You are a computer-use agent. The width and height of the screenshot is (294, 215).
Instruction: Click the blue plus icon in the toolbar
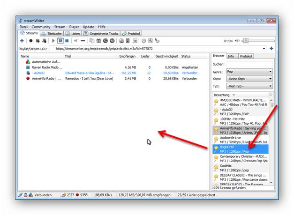(x=22, y=41)
